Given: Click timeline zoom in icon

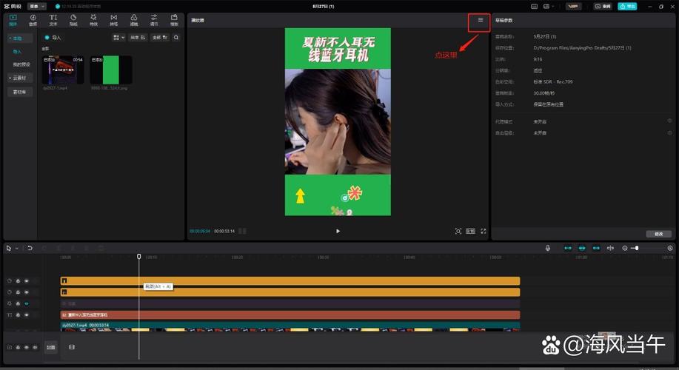Looking at the screenshot, I should 670,248.
